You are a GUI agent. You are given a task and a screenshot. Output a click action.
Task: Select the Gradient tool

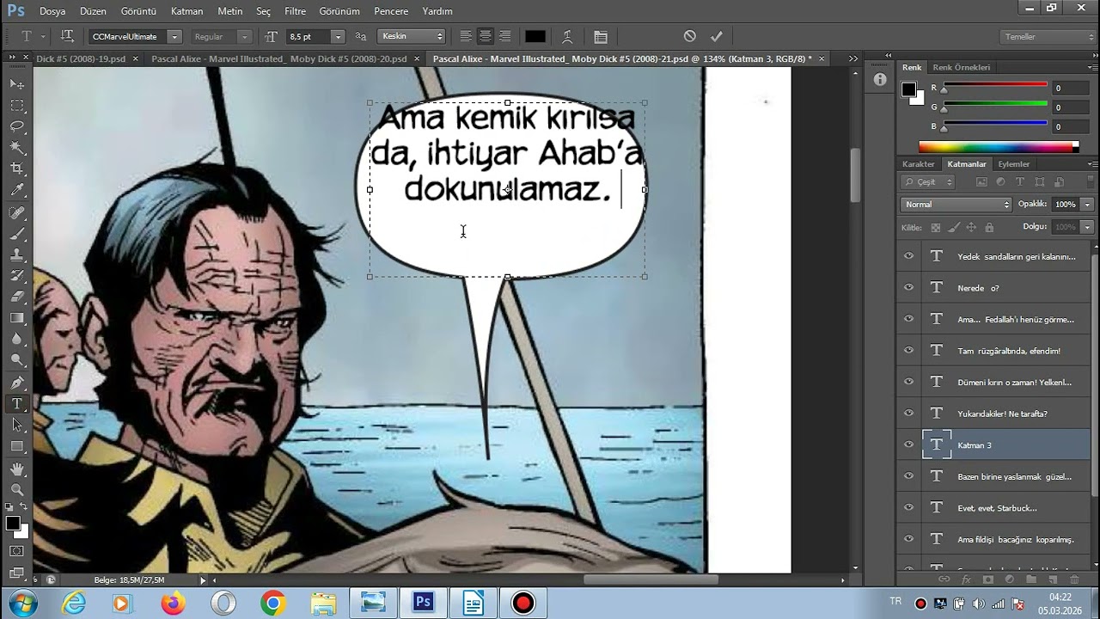point(17,318)
